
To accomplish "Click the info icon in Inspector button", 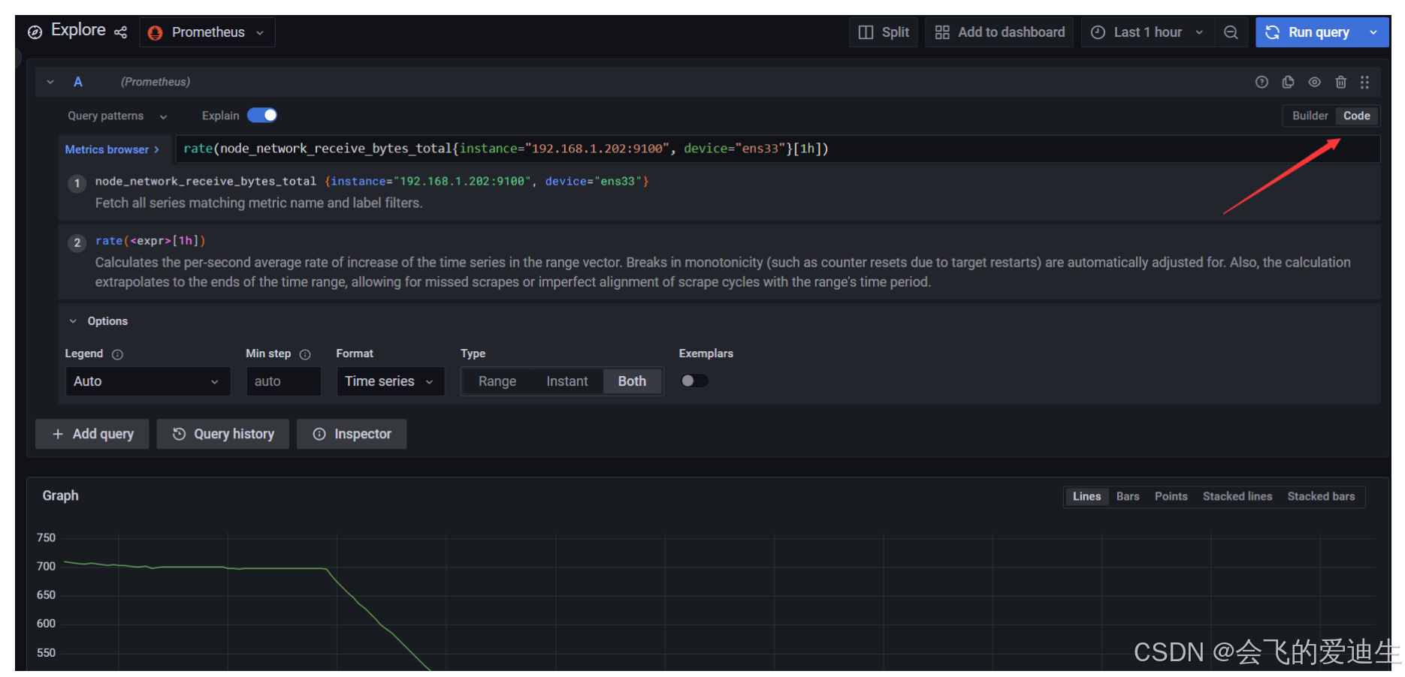I will click(x=319, y=434).
